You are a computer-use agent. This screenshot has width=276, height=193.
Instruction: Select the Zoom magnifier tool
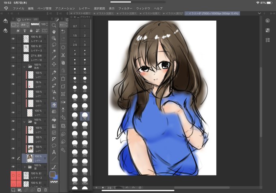(54, 25)
